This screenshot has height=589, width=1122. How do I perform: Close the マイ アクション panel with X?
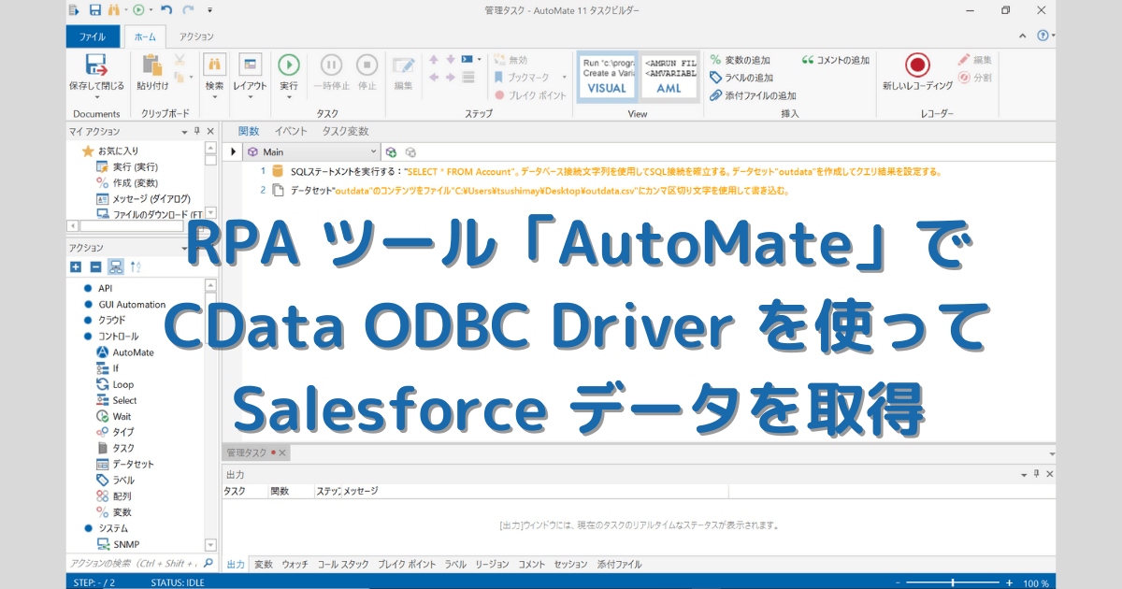[x=210, y=132]
